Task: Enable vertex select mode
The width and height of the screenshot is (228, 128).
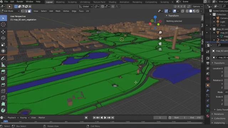Action: tap(22, 11)
